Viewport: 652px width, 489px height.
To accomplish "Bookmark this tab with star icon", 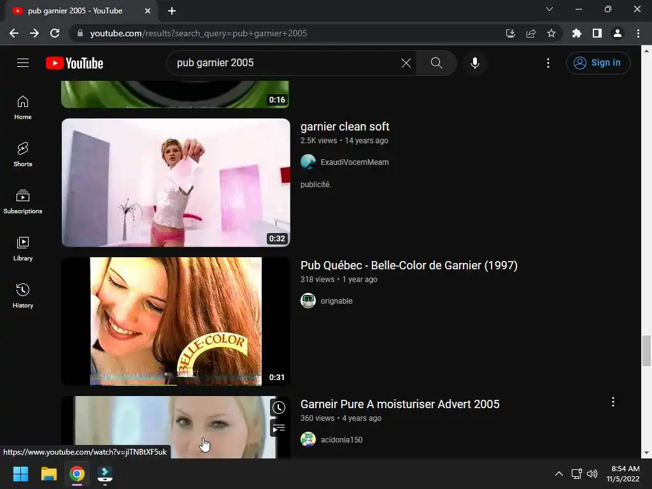I will [551, 33].
